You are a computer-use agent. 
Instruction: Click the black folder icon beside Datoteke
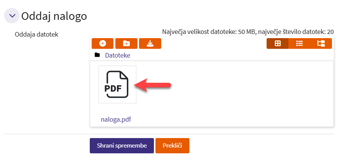(97, 55)
